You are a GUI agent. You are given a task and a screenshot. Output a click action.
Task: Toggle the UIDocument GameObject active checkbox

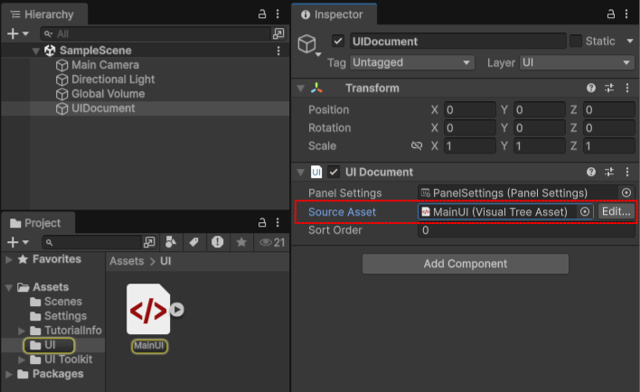[x=338, y=42]
